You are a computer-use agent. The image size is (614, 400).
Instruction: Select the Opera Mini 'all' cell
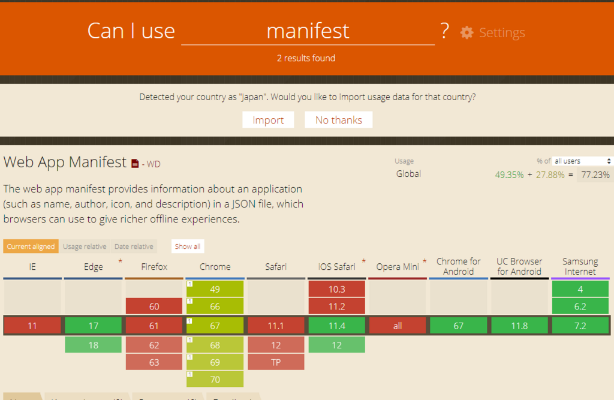pyautogui.click(x=398, y=326)
